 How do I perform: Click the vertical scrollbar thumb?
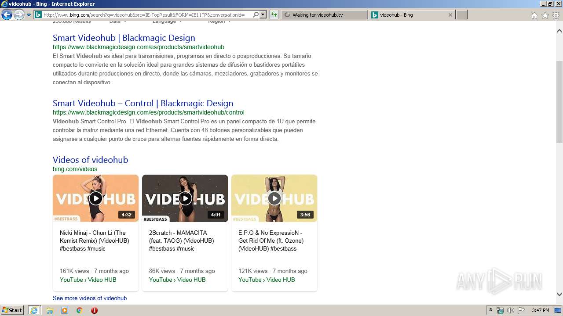pos(559,102)
